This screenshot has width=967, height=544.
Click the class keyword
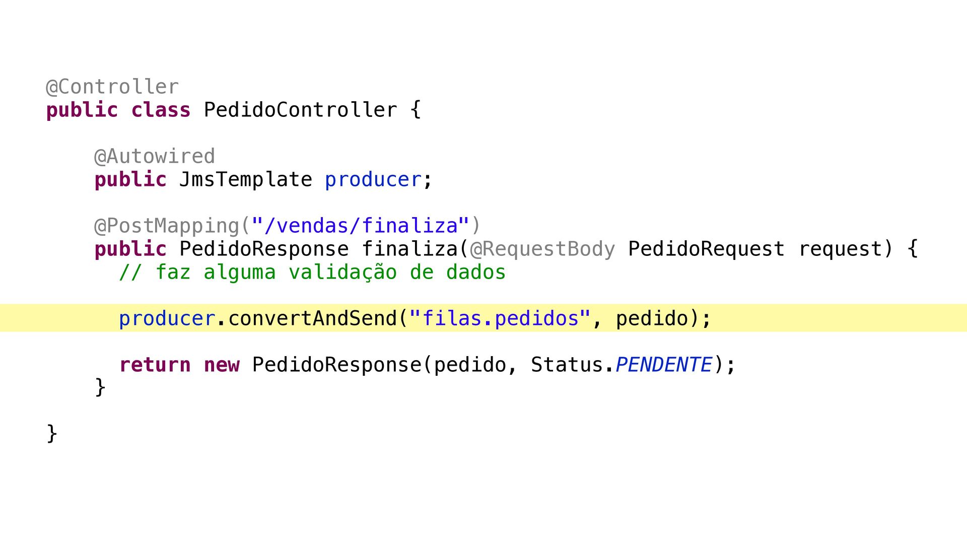[x=161, y=110]
